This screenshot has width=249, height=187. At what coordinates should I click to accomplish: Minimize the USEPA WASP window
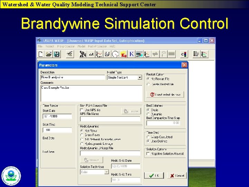pos(200,41)
